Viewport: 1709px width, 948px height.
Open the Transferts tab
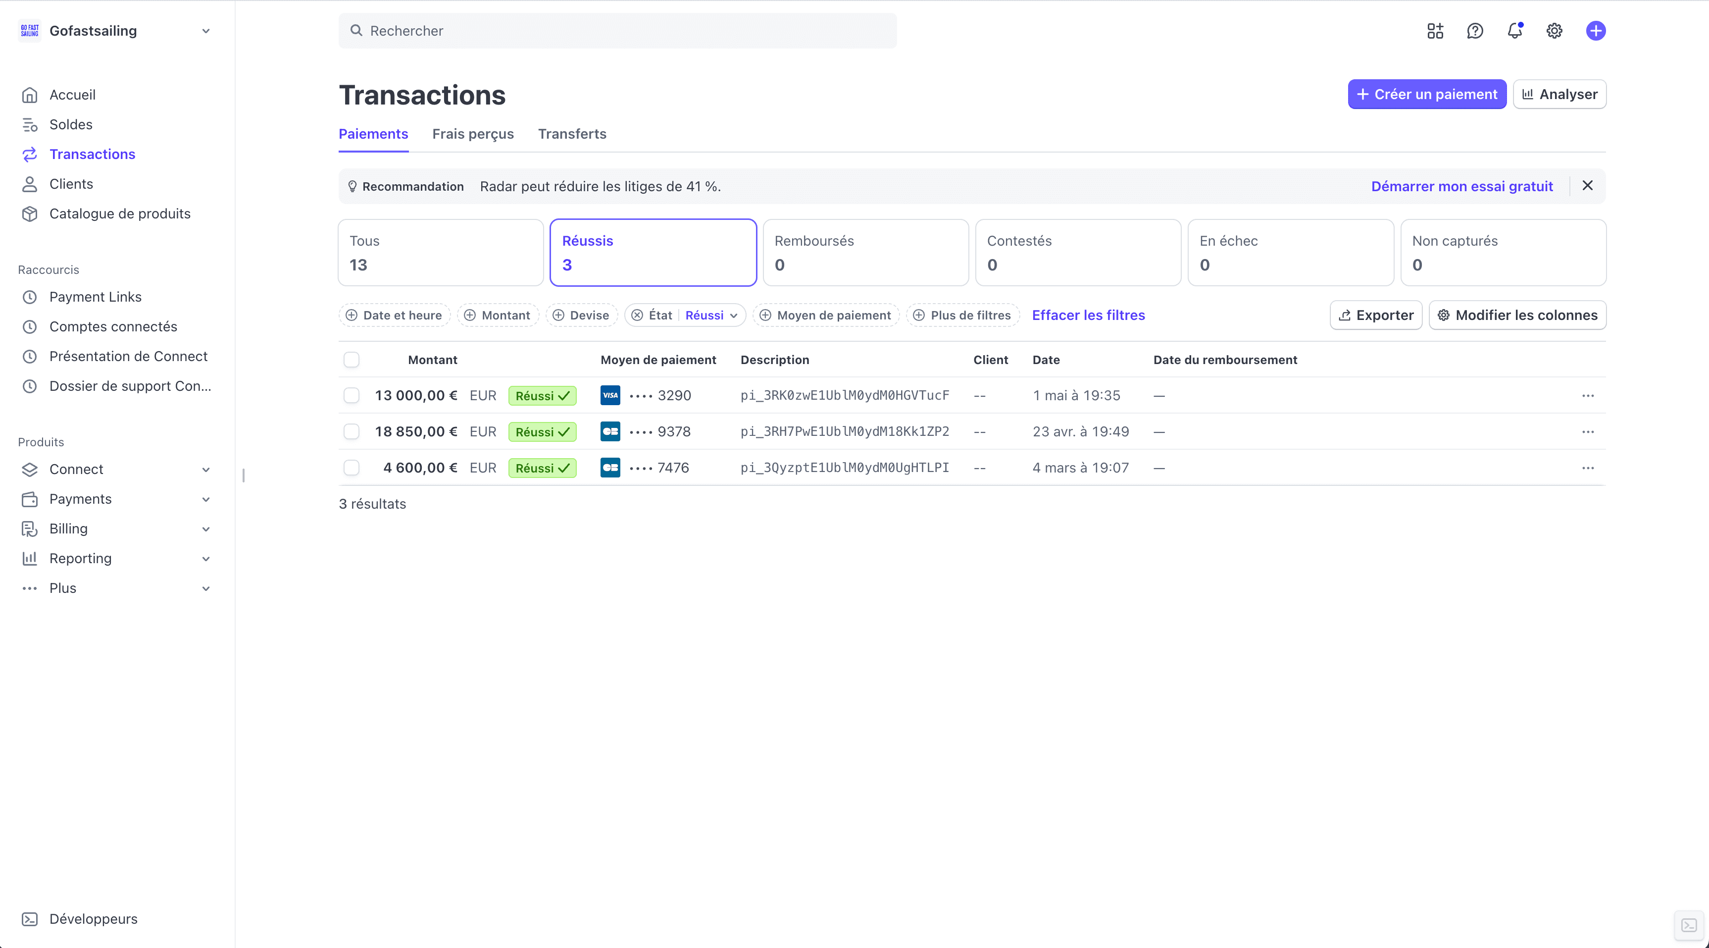coord(572,134)
